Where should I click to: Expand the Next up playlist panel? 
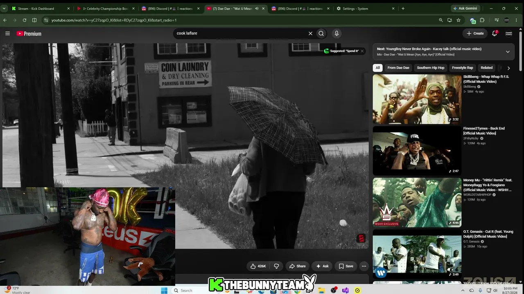(x=508, y=51)
